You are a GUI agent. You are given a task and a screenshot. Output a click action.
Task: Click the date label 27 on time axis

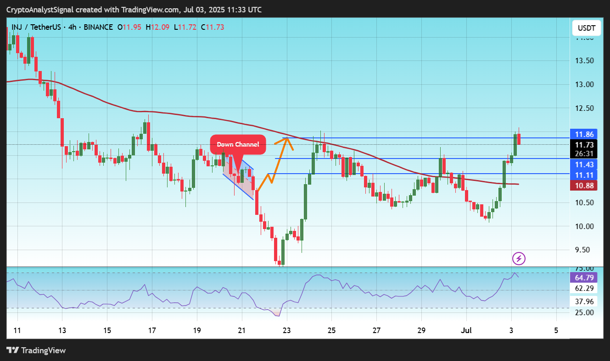tap(376, 330)
